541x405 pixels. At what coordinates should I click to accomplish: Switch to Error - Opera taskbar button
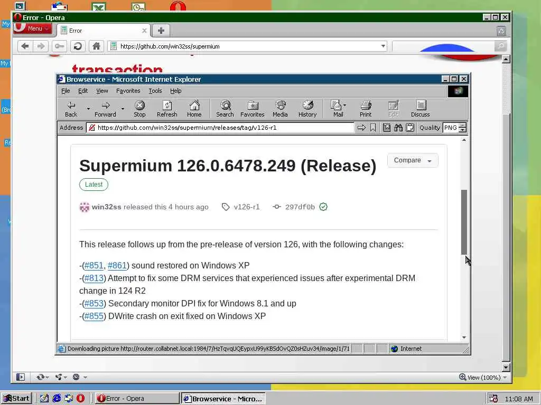[x=137, y=399]
